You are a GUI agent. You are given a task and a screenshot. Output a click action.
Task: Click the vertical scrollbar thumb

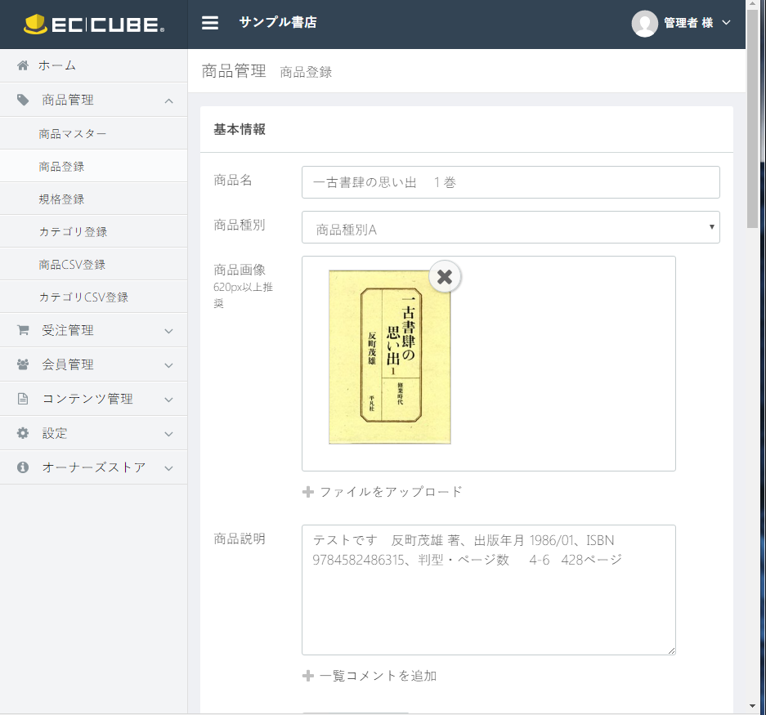[x=752, y=117]
